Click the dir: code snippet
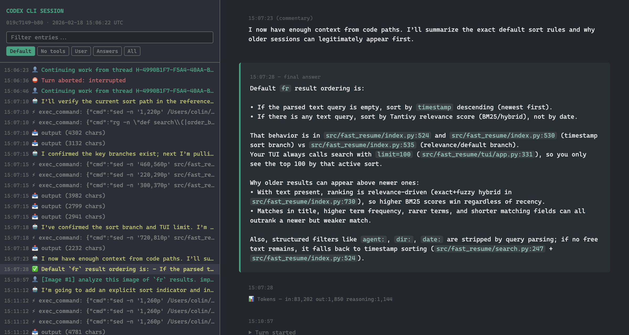This screenshot has height=335, width=629. 403,239
